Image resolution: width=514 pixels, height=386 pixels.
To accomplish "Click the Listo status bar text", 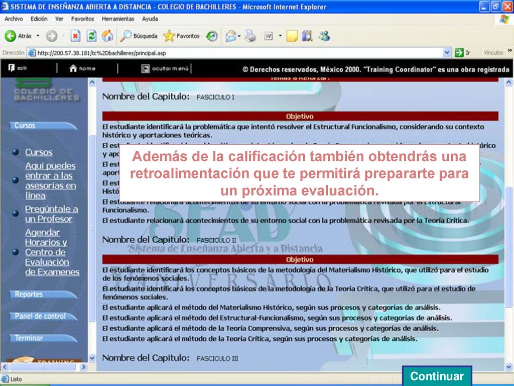I will (16, 379).
